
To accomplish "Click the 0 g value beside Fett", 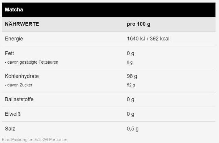I will click(x=130, y=53).
